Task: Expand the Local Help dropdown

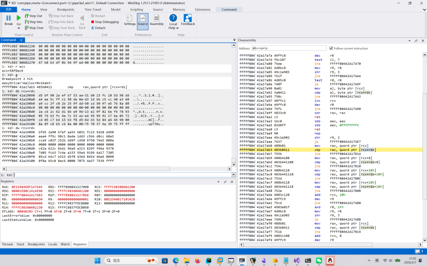Action: (x=177, y=28)
